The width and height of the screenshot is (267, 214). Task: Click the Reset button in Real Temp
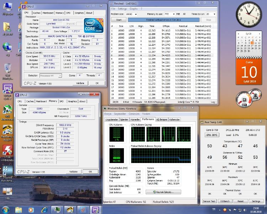pyautogui.click(x=240, y=202)
